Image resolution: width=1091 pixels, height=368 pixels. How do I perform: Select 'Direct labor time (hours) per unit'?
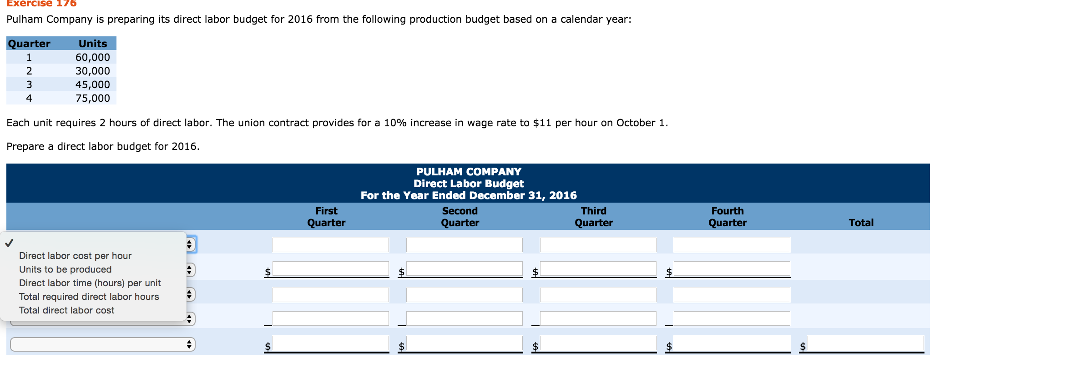click(89, 283)
